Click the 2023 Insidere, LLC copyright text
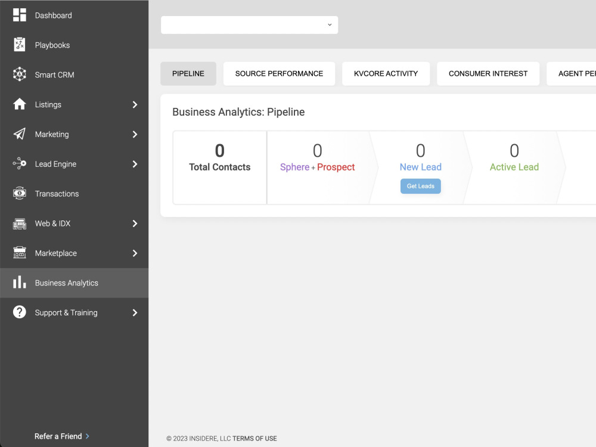Image resolution: width=596 pixels, height=447 pixels. click(x=198, y=438)
